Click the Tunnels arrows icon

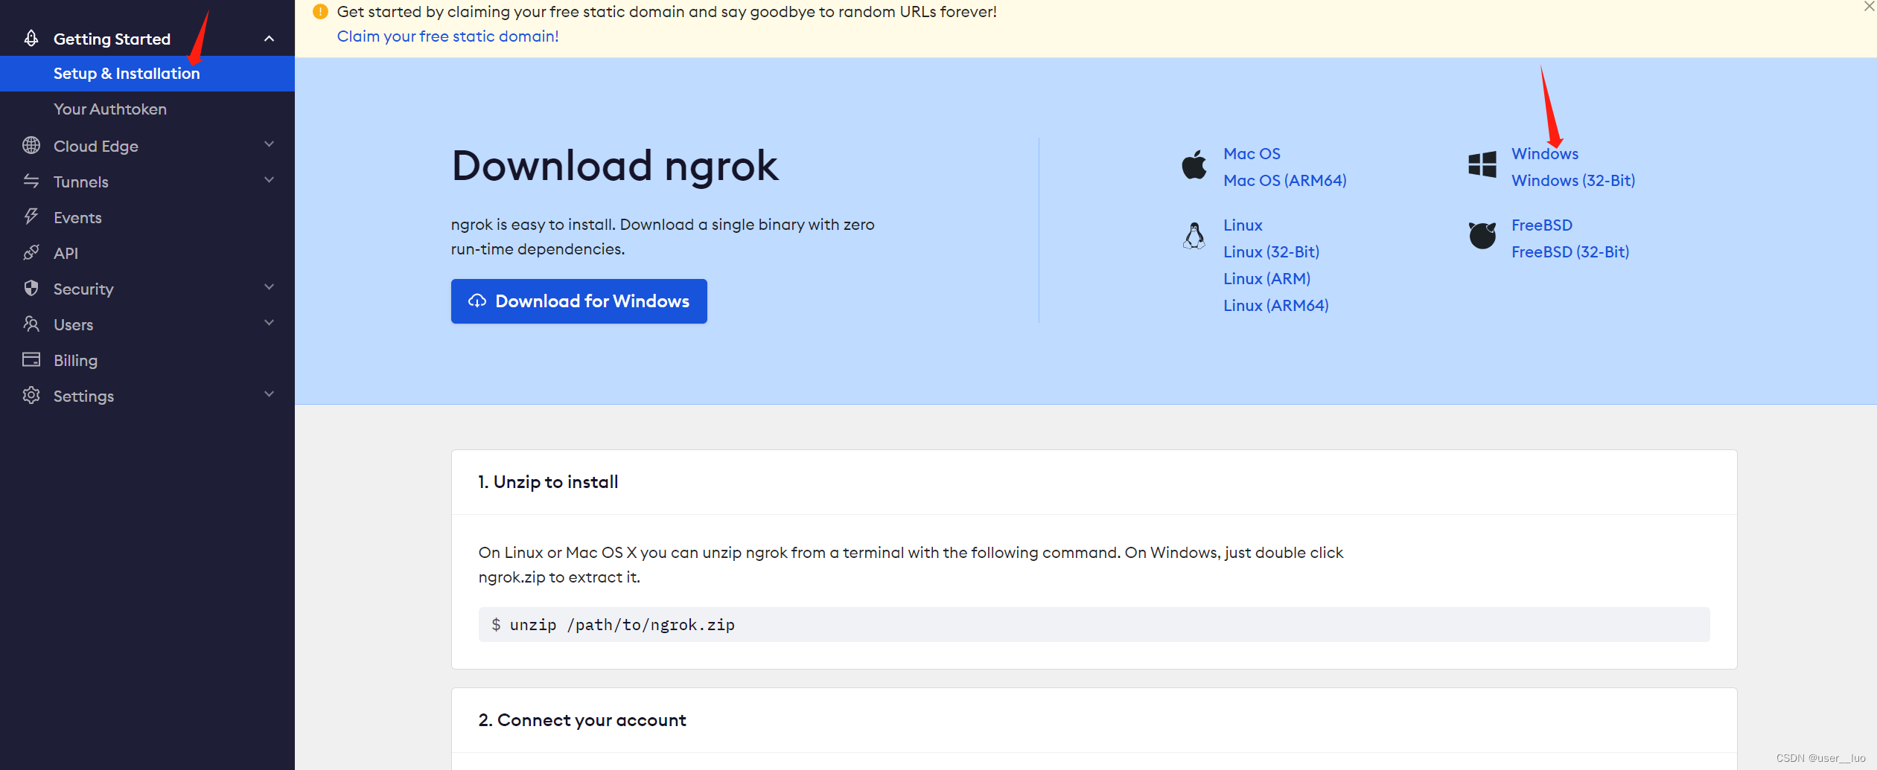(x=31, y=181)
